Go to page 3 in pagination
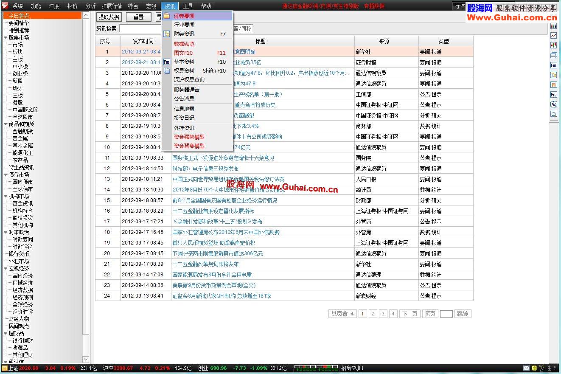Screen dimensions: 561x374 (x=383, y=314)
